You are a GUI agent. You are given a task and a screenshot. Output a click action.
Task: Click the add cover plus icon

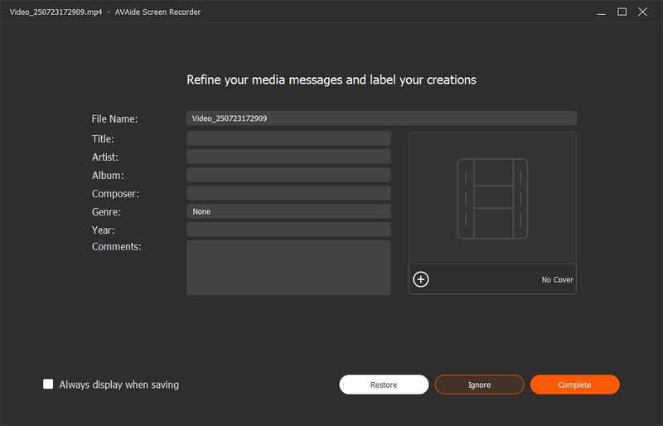(421, 279)
